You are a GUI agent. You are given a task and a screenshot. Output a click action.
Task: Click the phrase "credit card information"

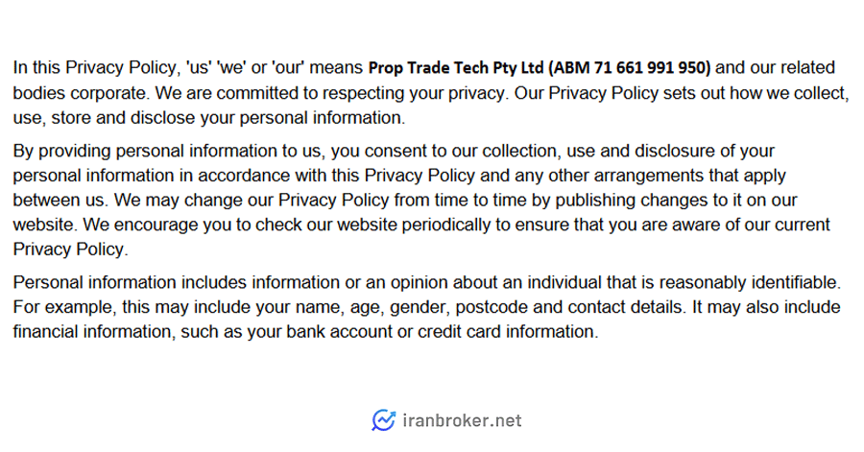[x=508, y=331]
